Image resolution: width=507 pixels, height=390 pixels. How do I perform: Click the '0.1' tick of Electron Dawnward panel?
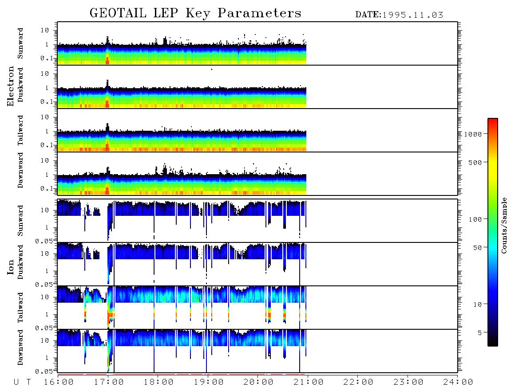pos(47,188)
